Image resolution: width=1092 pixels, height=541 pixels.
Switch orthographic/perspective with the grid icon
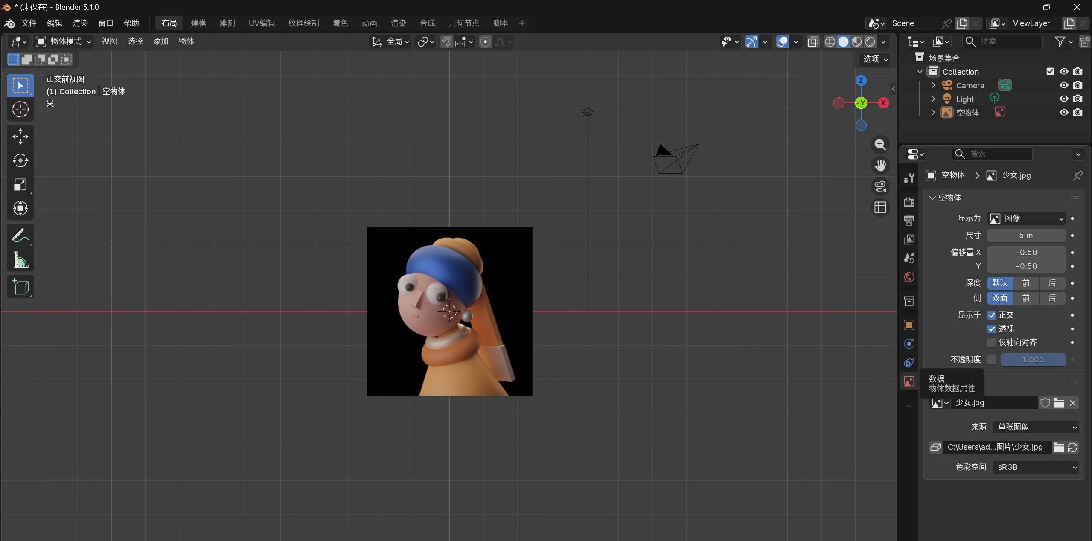click(x=880, y=208)
